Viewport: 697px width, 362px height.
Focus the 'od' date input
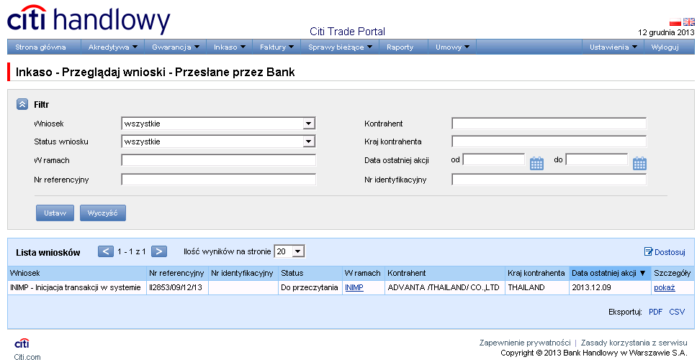(x=494, y=159)
